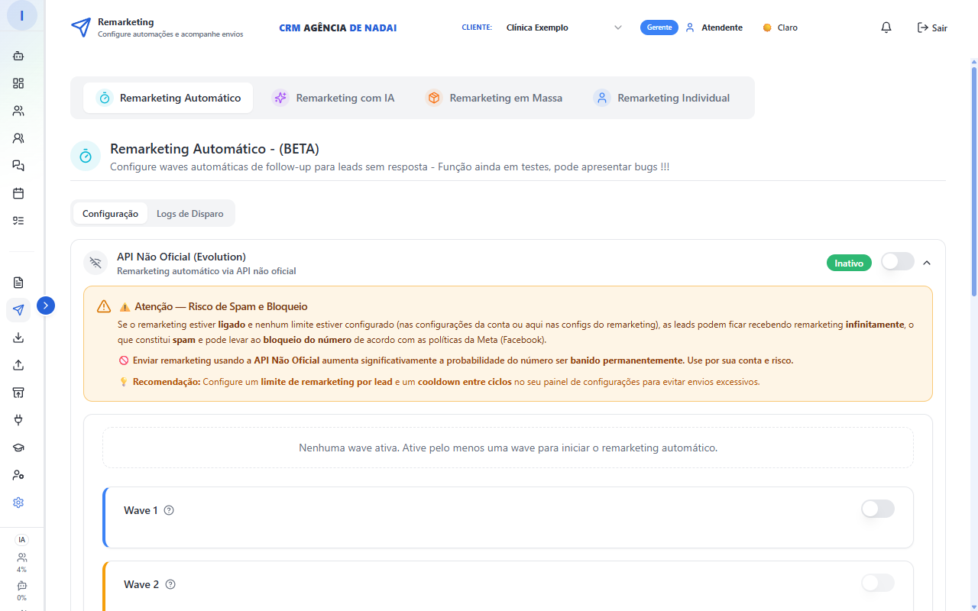Click the notification bell icon

click(886, 27)
